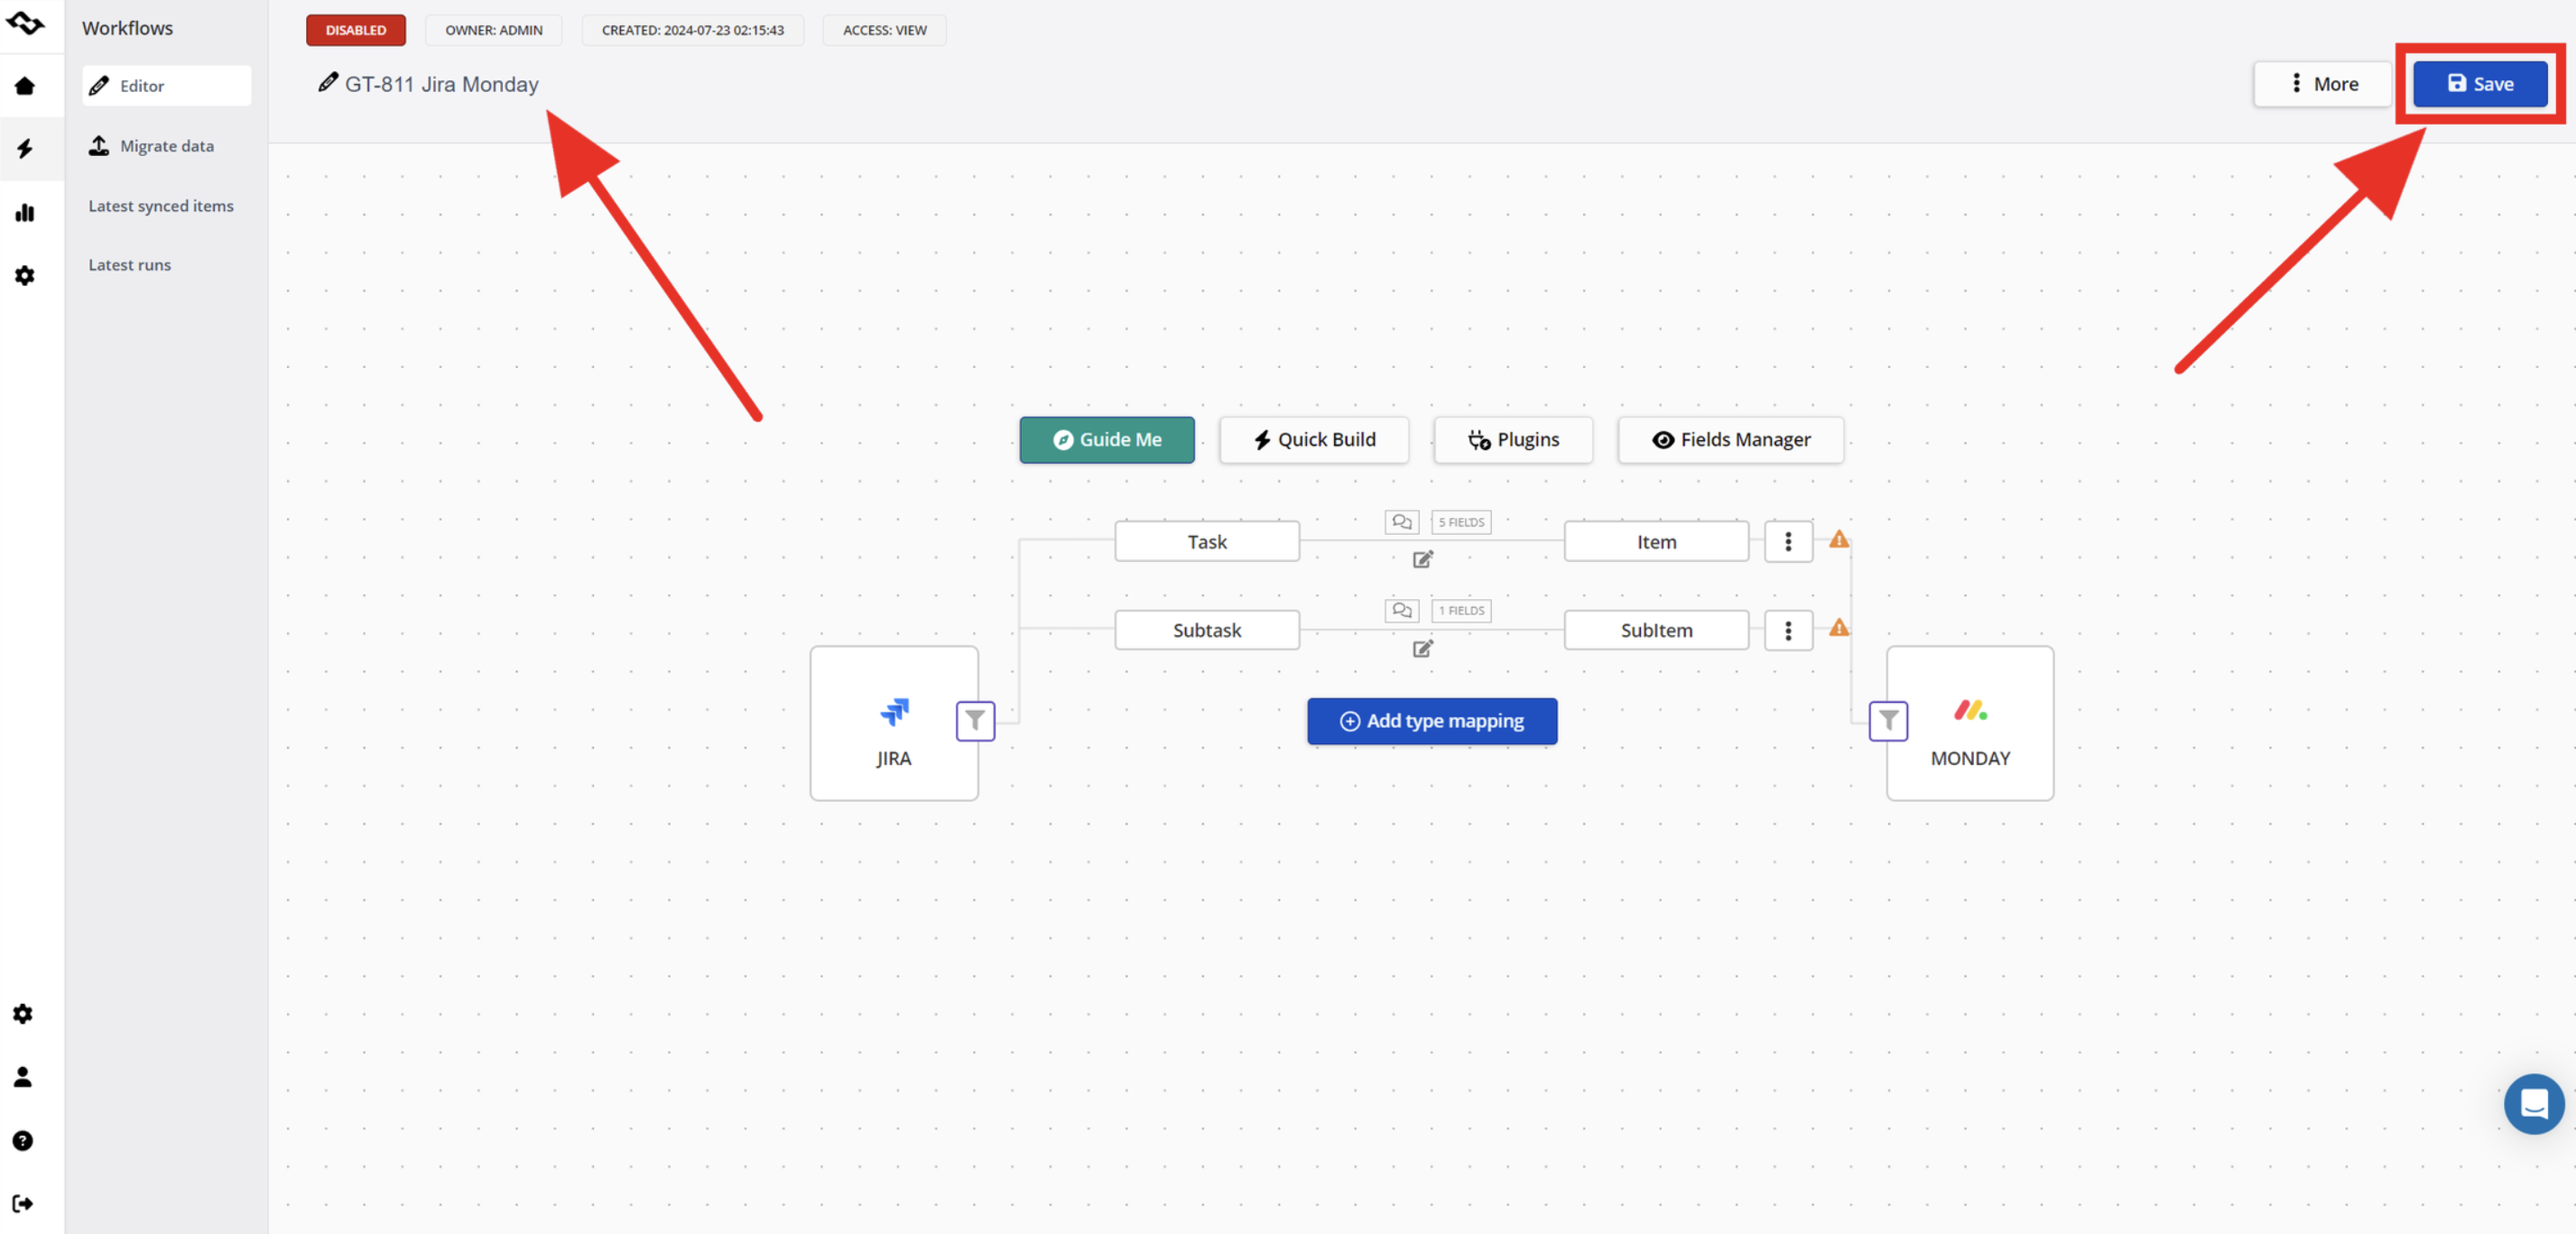Screen dimensions: 2576x1234
Task: Click the home icon in left sidebar
Action: [x=25, y=86]
